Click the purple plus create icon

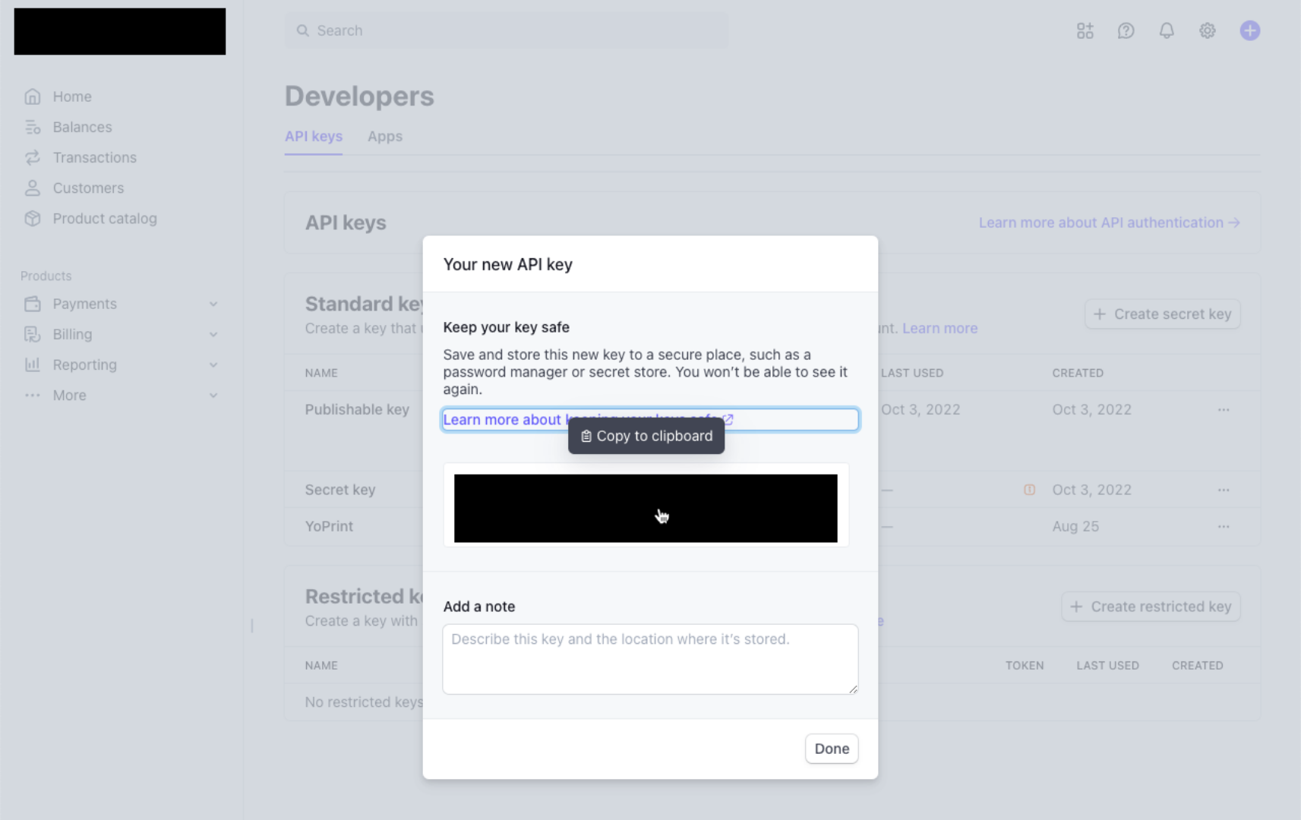click(1250, 30)
